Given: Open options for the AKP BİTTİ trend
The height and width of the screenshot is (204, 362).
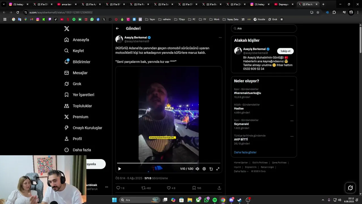Looking at the screenshot, I should click(x=292, y=136).
